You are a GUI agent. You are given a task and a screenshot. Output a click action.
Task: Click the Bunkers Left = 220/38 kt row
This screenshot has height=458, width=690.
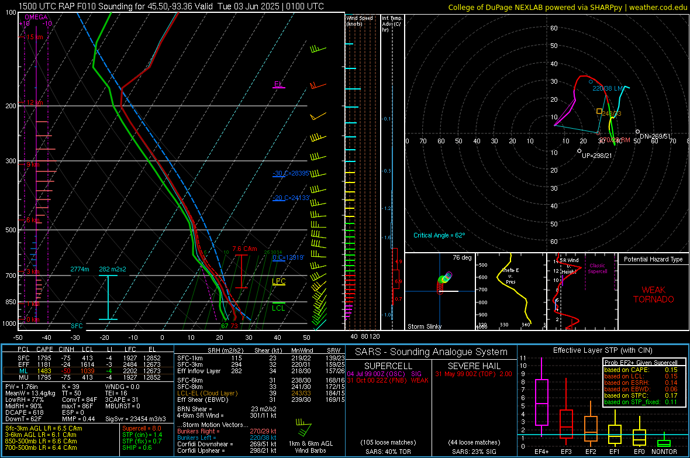click(227, 438)
